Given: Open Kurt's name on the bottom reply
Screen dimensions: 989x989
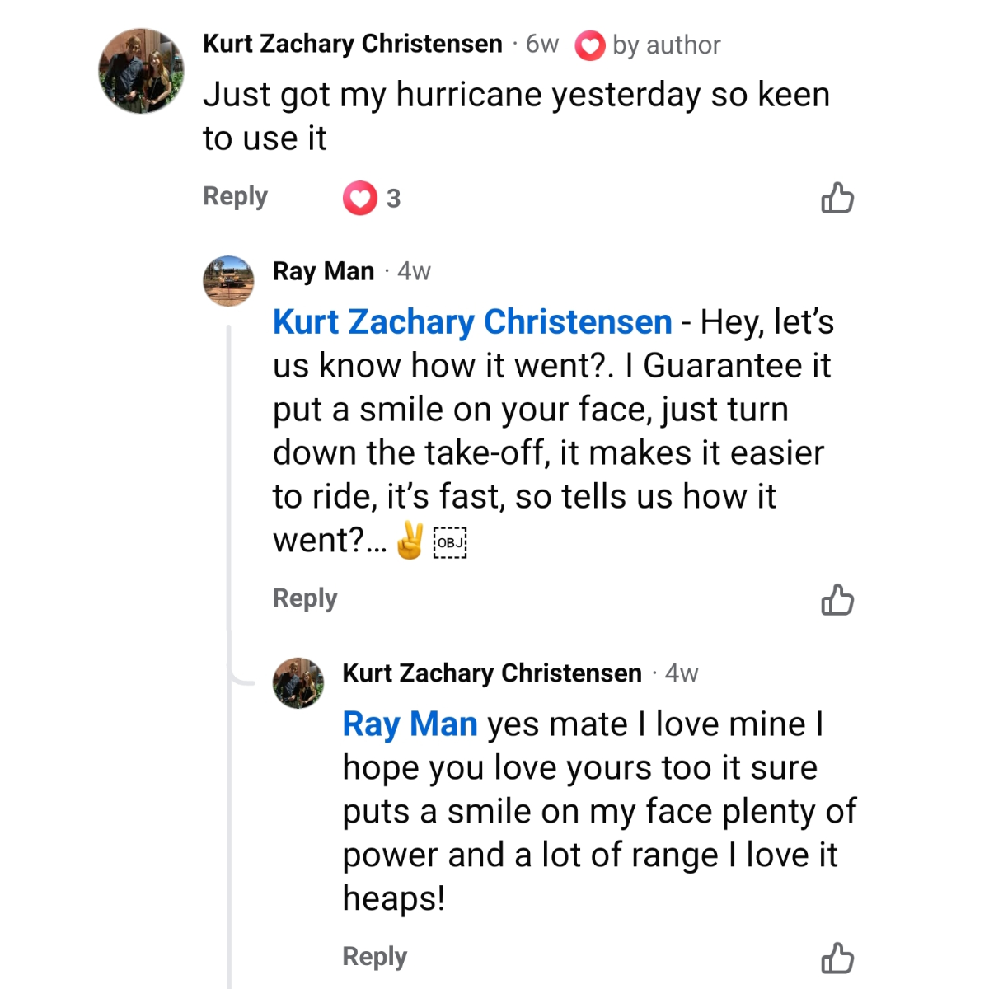Looking at the screenshot, I should pyautogui.click(x=491, y=673).
